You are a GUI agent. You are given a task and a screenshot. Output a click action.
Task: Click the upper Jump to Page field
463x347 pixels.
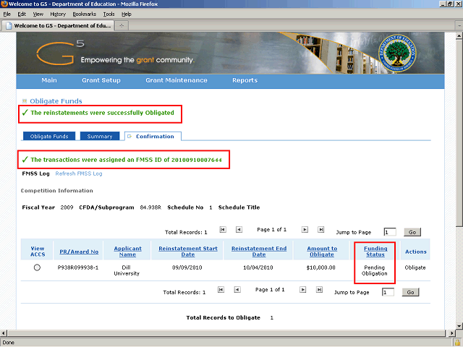tap(389, 232)
